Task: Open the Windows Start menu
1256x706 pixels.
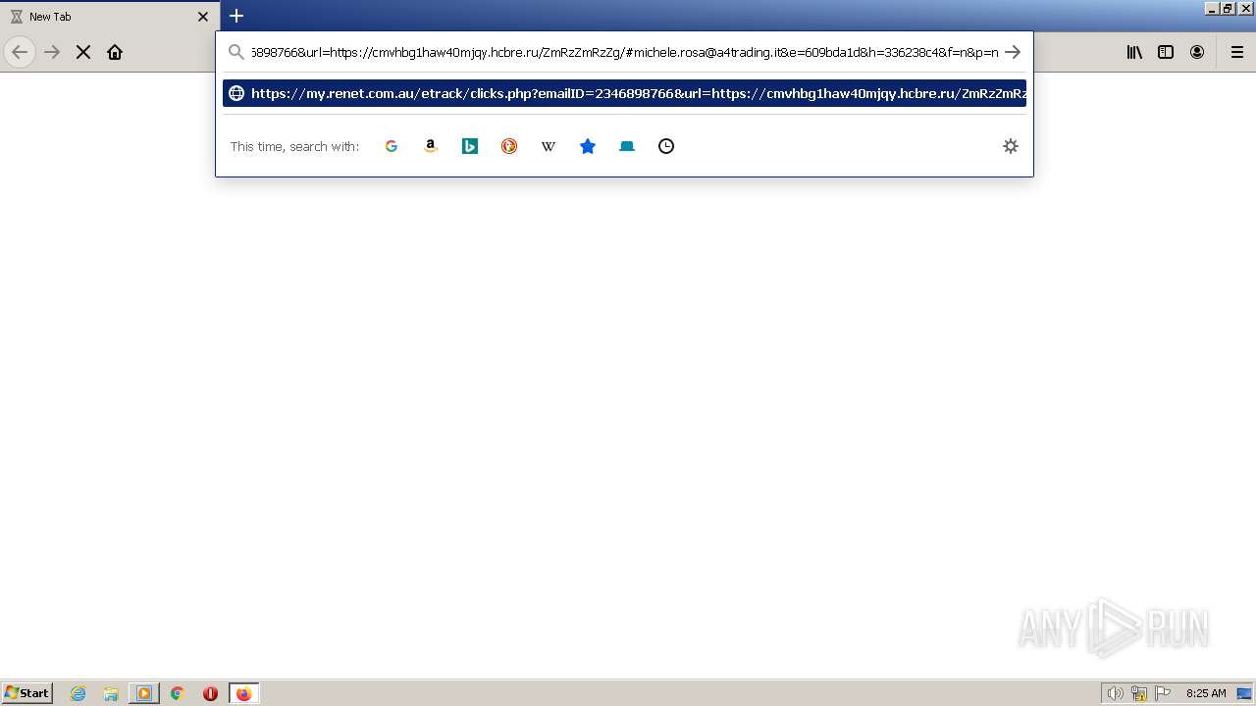Action: (27, 693)
